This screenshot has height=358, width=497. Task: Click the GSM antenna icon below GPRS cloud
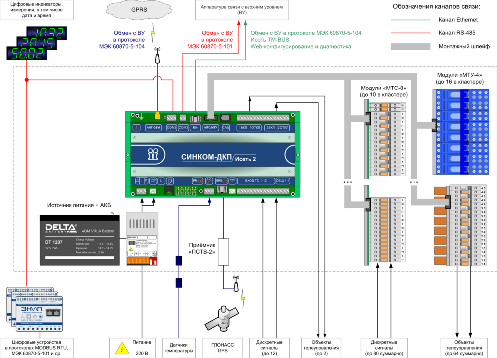click(x=158, y=55)
